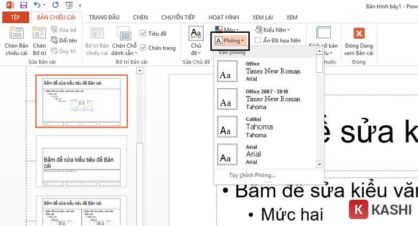This screenshot has width=418, height=226.
Task: Click Xóa bỏ button
Action: click(x=64, y=30)
